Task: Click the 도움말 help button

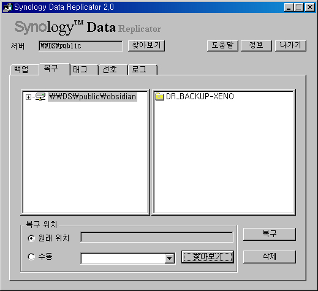Action: tap(222, 45)
